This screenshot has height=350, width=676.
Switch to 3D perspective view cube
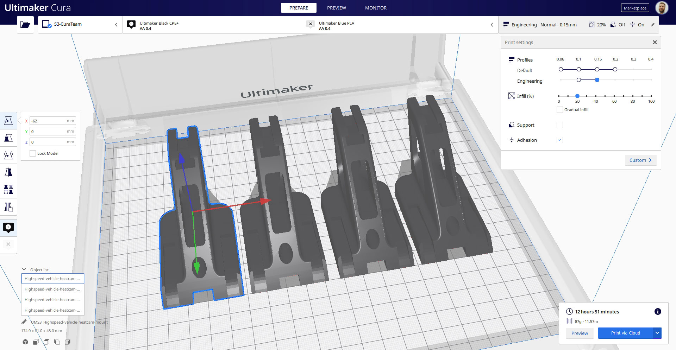25,342
